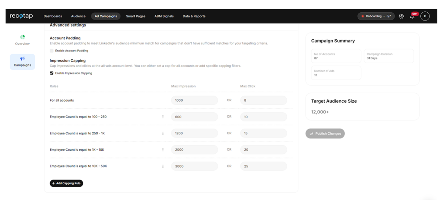Open options menu for Employee Count 100 - 250

coord(163,117)
